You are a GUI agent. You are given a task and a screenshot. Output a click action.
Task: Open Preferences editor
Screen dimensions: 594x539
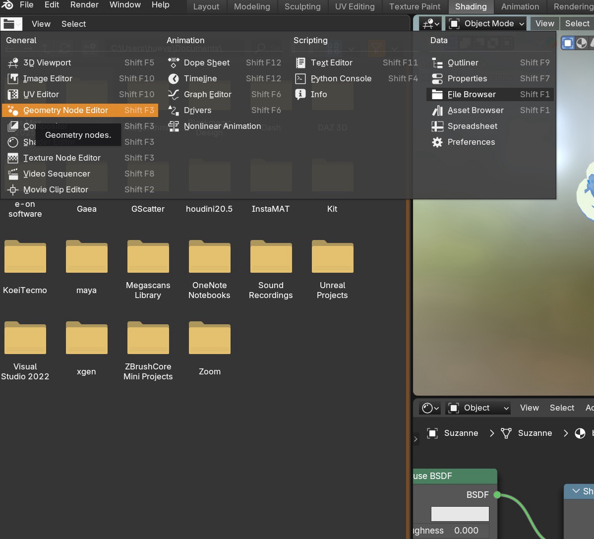coord(490,142)
